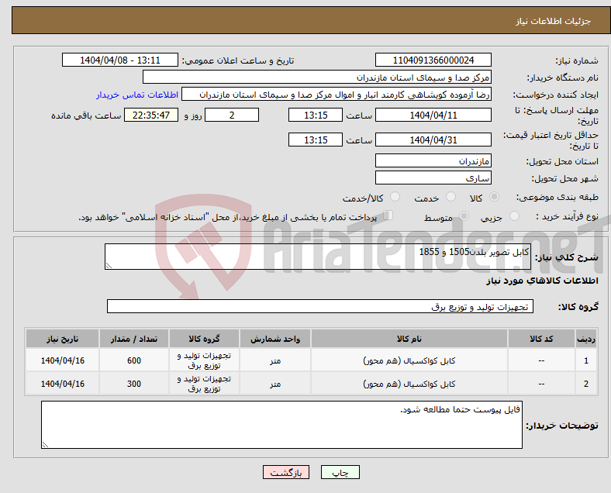Viewport: 611px width, 493px height.
Task: Click the remaining days field showing 2
Action: pyautogui.click(x=232, y=115)
